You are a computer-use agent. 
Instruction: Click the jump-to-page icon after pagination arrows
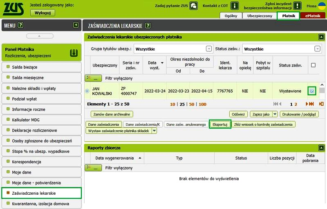(x=321, y=104)
